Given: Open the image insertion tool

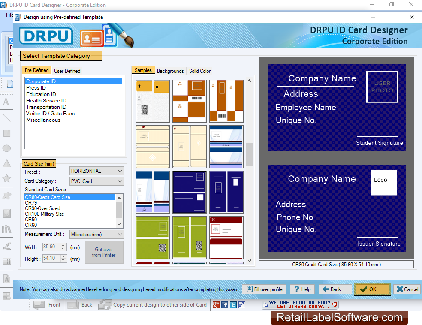Looking at the screenshot, I should click(6, 213).
